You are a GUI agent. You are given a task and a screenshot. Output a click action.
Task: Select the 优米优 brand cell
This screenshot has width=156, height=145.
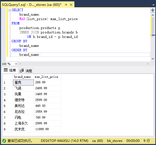pos(23,129)
